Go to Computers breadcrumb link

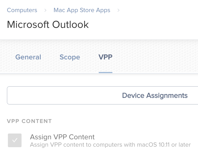click(22, 10)
